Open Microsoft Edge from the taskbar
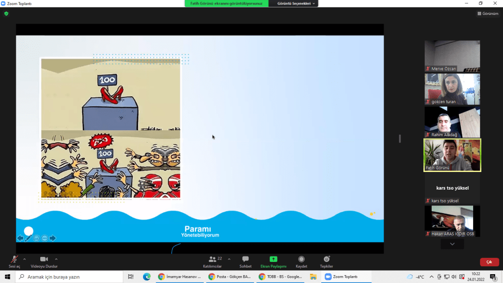The image size is (503, 283). (x=146, y=277)
